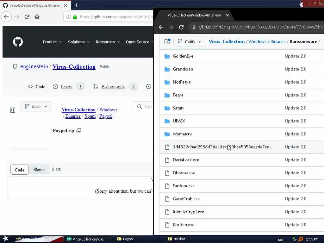
Task: Switch to the Pull requests tab
Action: pyautogui.click(x=115, y=87)
